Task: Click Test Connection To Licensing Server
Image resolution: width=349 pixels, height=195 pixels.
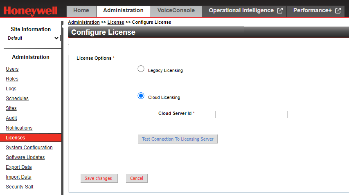Action: pyautogui.click(x=178, y=139)
